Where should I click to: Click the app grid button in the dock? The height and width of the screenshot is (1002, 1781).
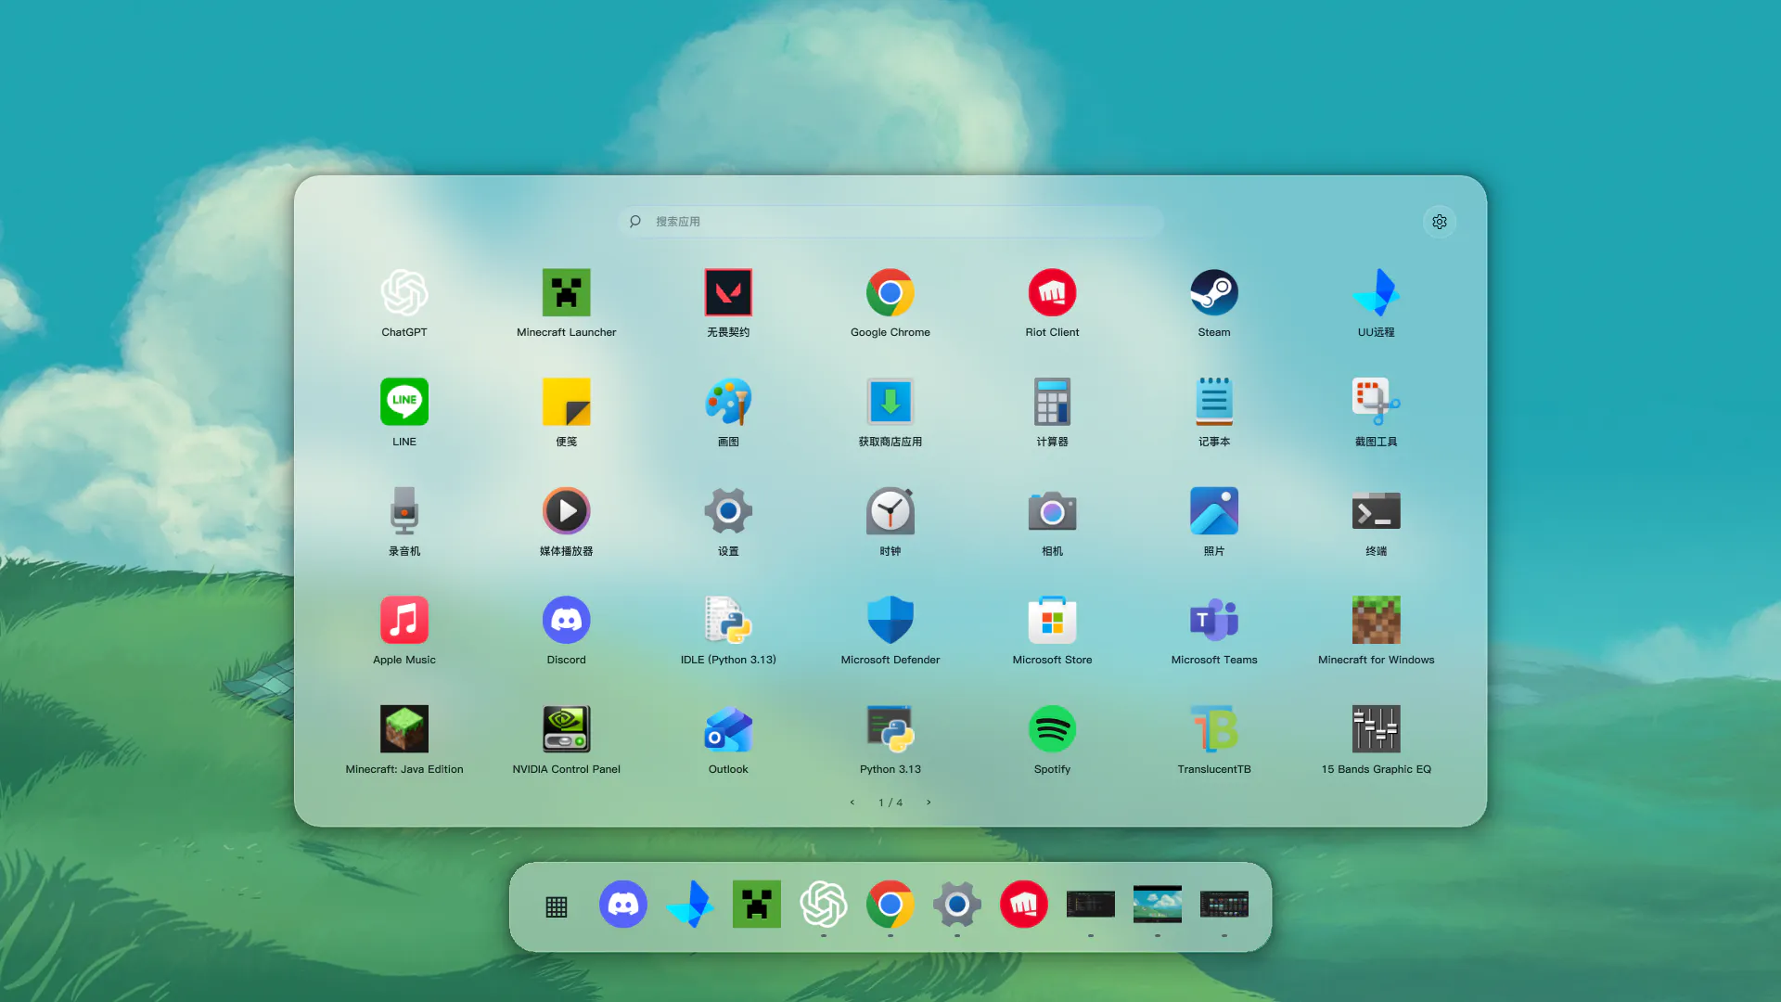click(x=557, y=907)
